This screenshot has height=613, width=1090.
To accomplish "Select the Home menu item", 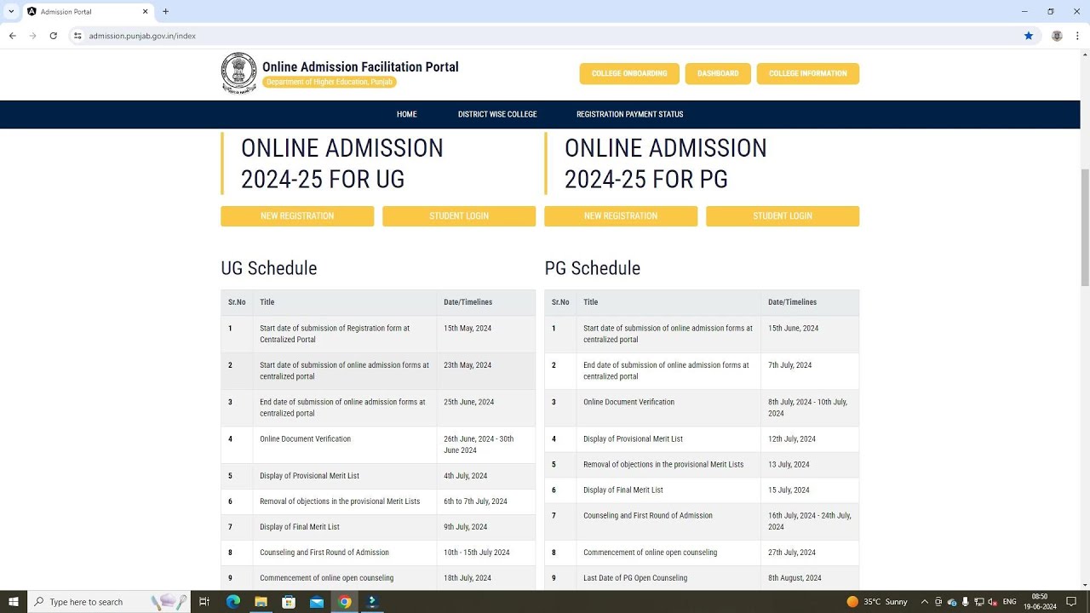I will pos(407,114).
